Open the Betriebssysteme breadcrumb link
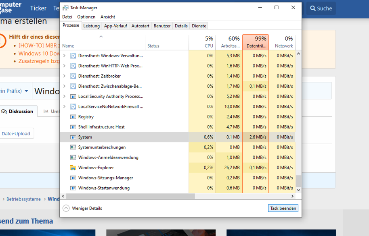Viewport: 369px width, 236px height. tap(23, 199)
